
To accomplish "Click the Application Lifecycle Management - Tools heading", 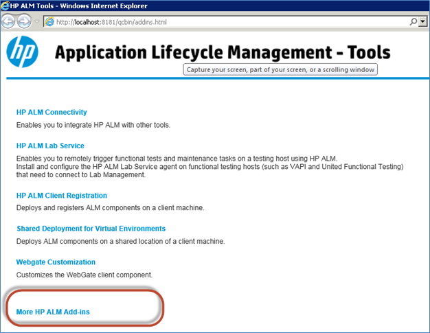I will pos(223,52).
